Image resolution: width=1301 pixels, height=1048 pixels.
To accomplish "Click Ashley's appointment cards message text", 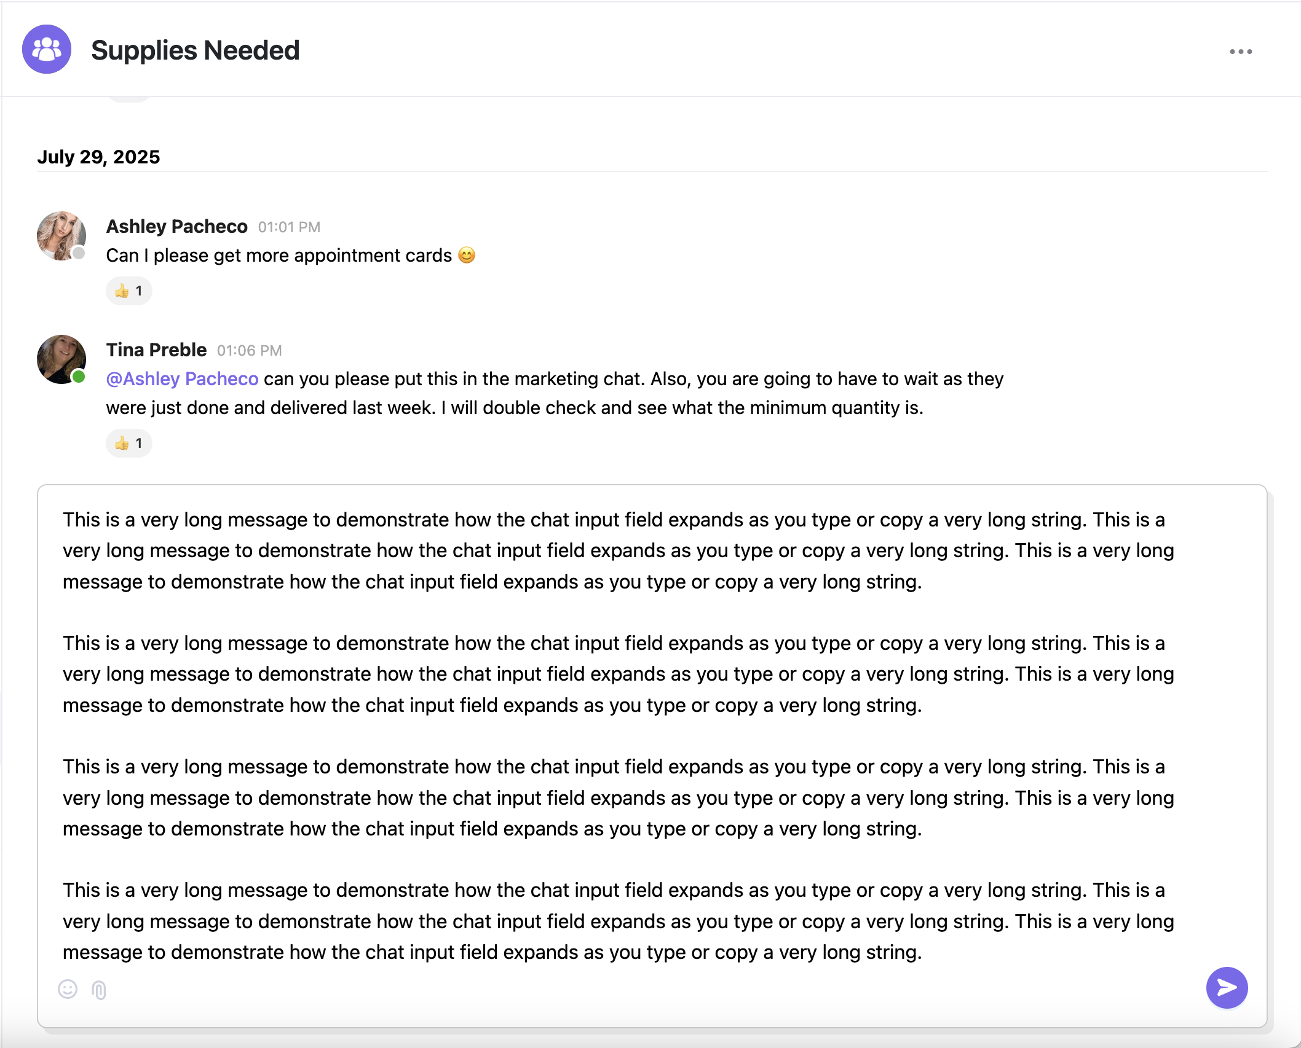I will (x=279, y=256).
